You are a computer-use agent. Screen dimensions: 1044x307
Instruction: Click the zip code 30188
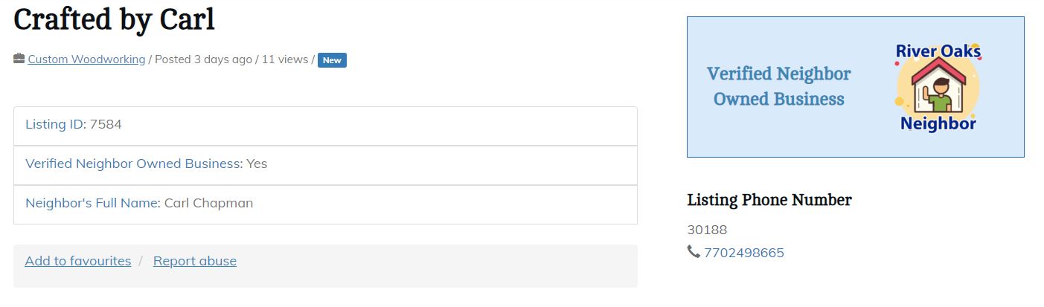pyautogui.click(x=707, y=230)
